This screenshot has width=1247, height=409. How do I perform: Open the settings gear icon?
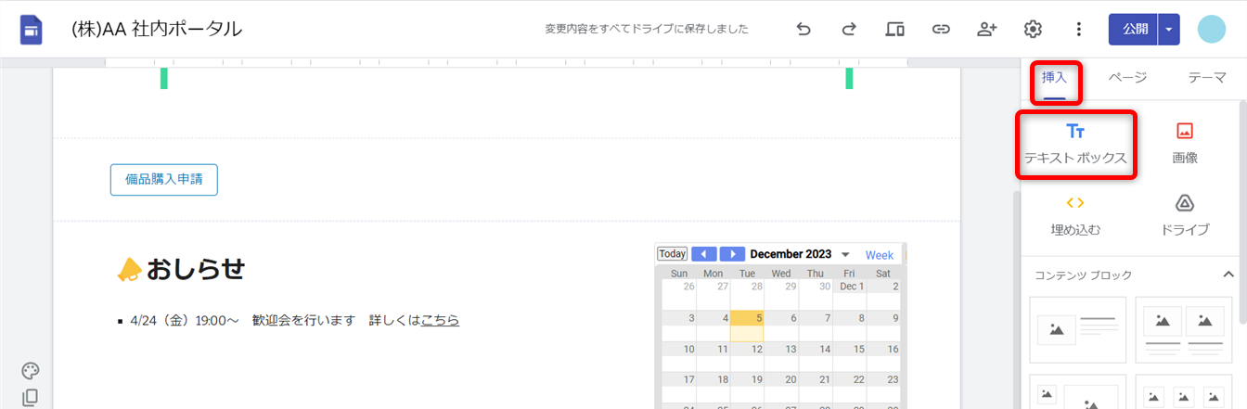point(1033,29)
